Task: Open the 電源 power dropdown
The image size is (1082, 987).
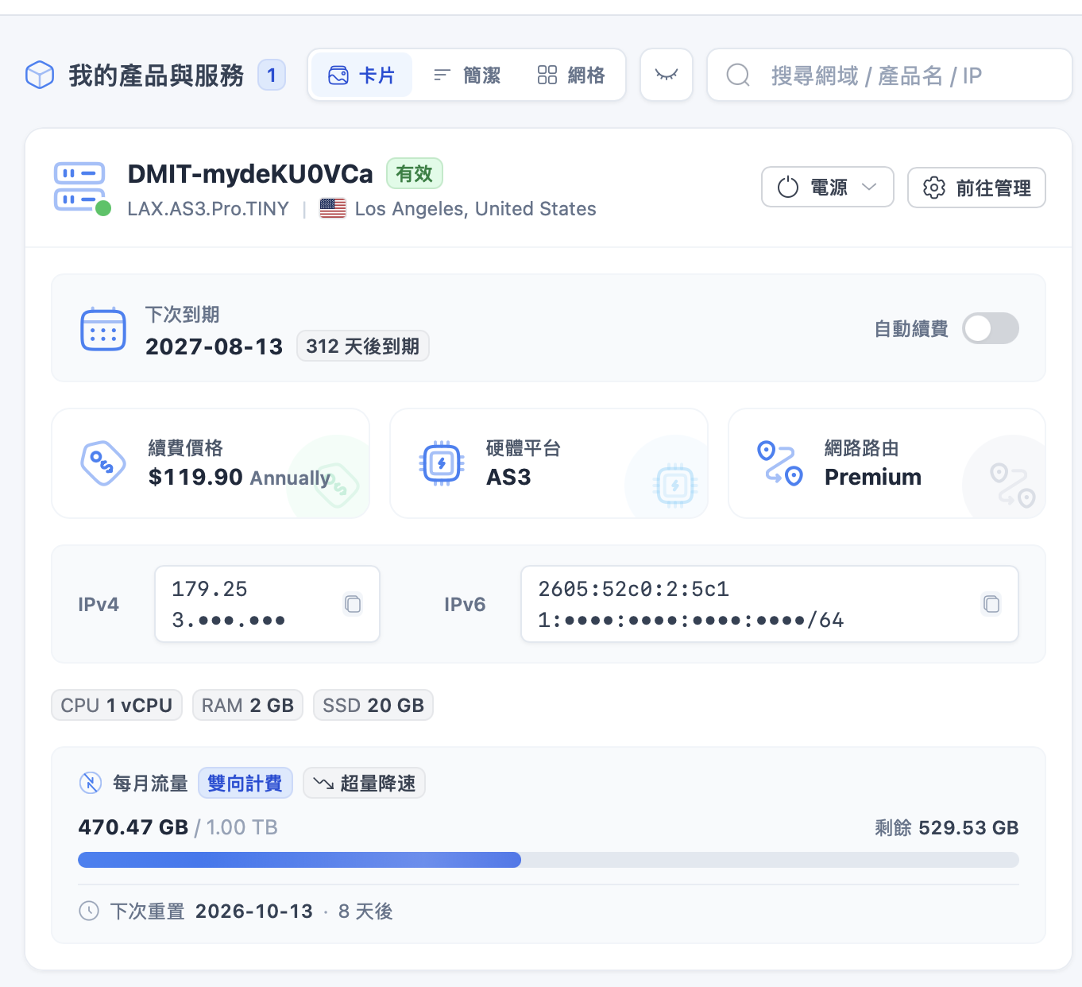Action: [827, 188]
